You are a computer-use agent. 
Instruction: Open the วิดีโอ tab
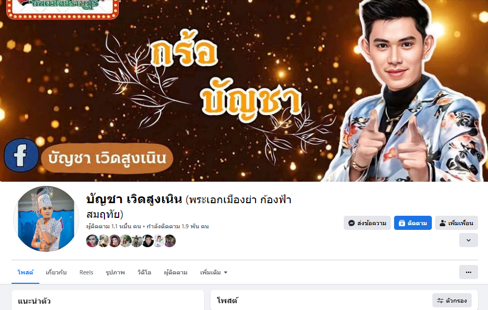(x=144, y=272)
